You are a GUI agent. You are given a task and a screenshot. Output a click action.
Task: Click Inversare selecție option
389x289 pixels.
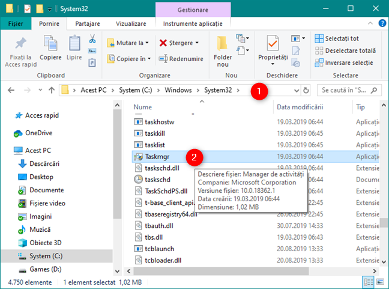(343, 62)
